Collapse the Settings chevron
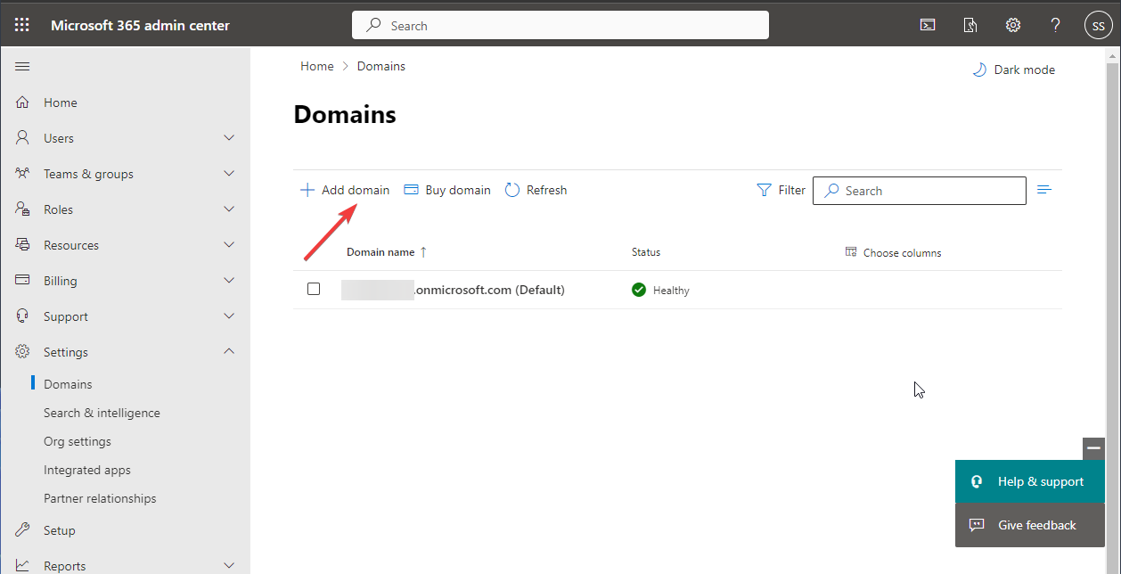 click(229, 352)
